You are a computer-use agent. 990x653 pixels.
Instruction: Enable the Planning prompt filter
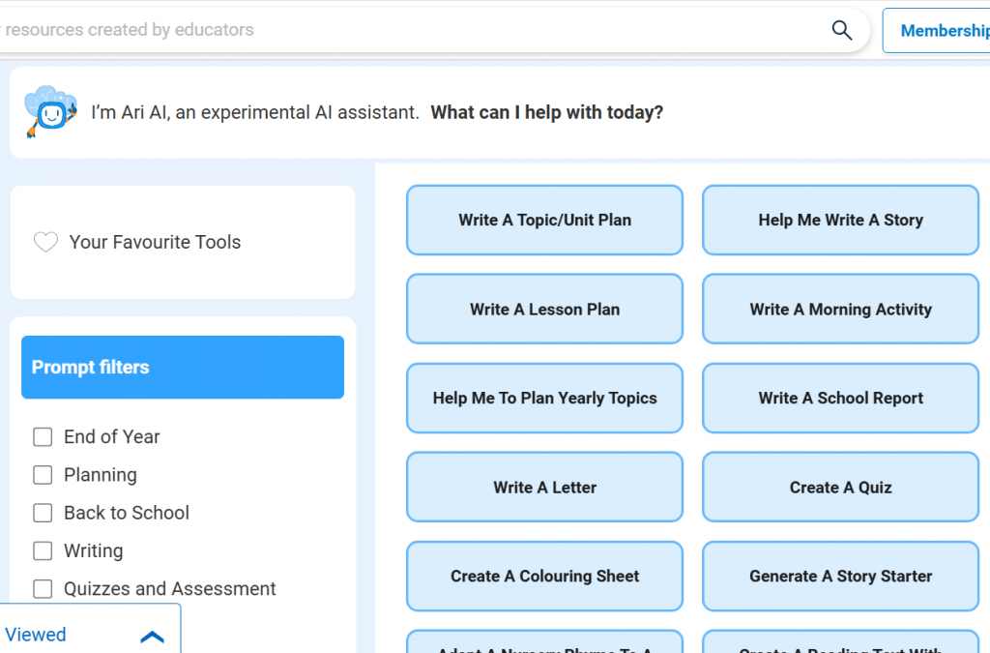pos(43,475)
